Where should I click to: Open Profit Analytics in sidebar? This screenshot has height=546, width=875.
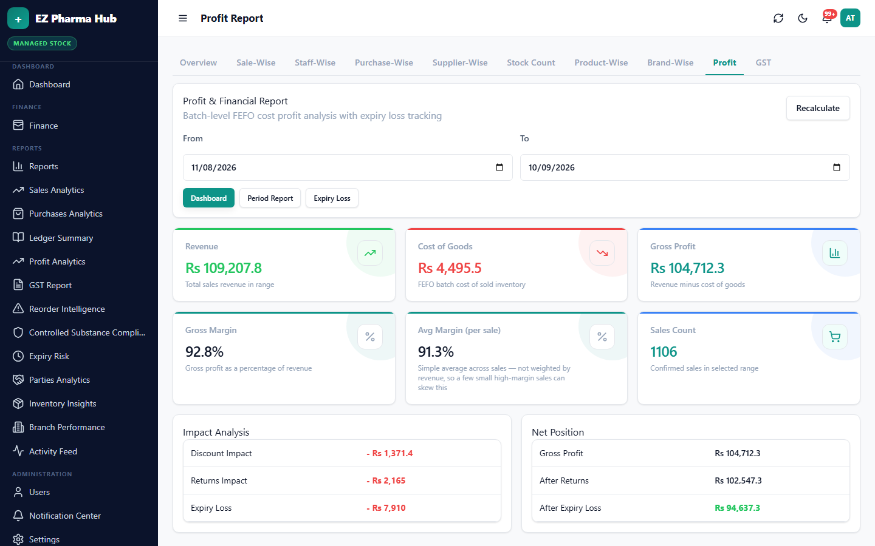(79, 261)
